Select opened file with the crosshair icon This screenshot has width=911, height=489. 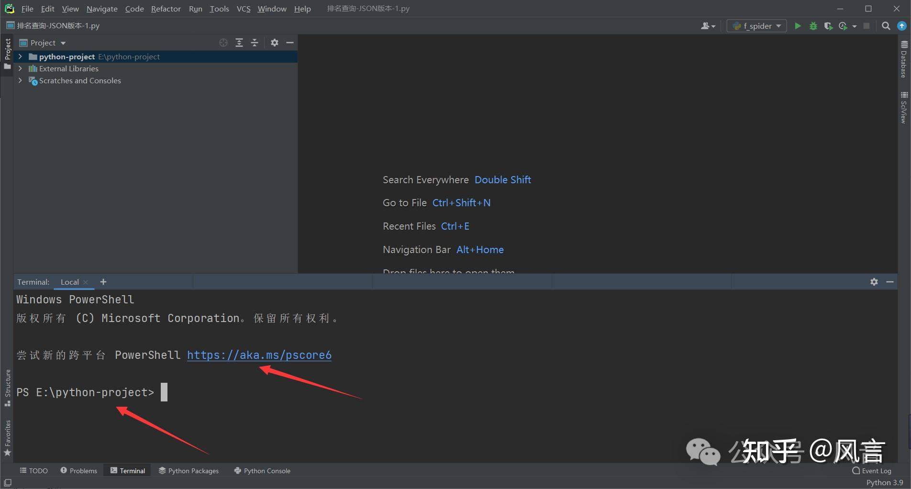pyautogui.click(x=223, y=43)
